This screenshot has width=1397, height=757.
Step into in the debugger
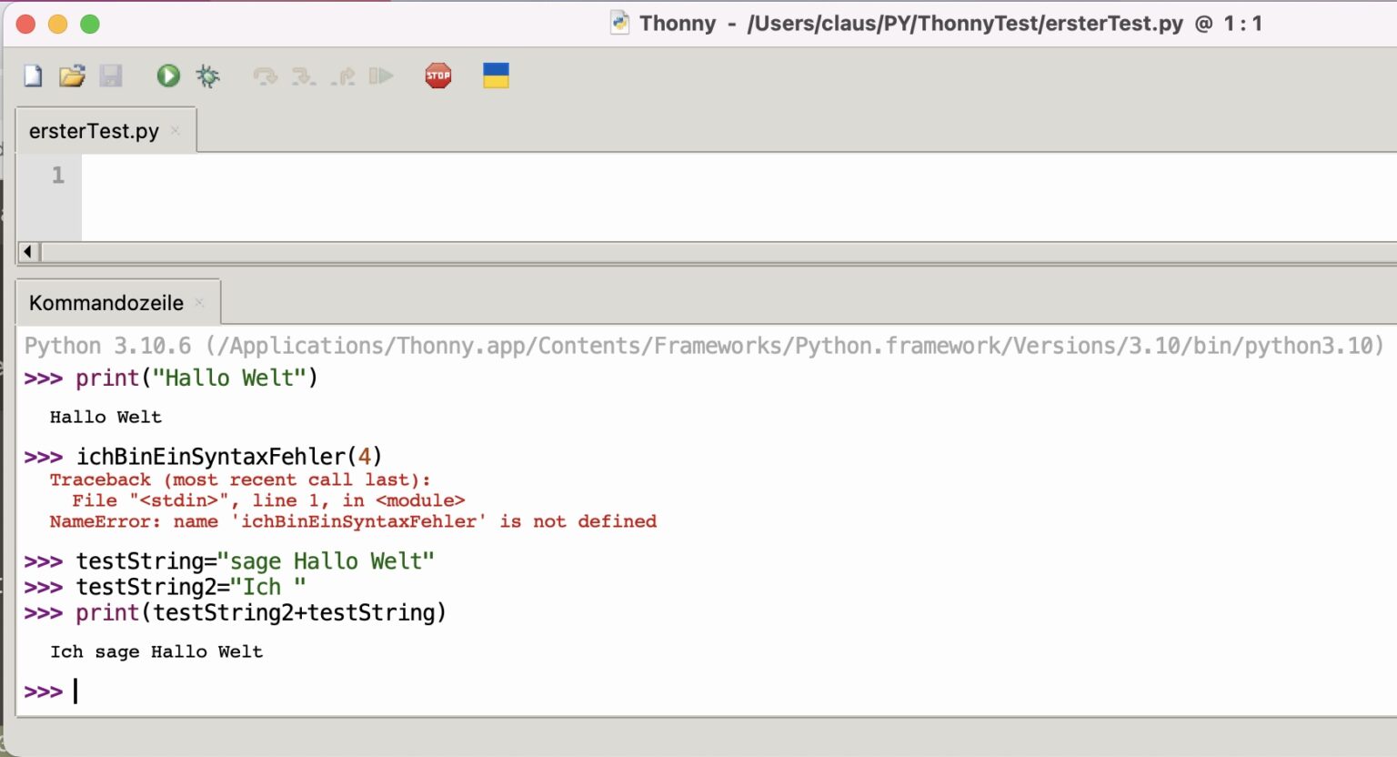(x=303, y=76)
